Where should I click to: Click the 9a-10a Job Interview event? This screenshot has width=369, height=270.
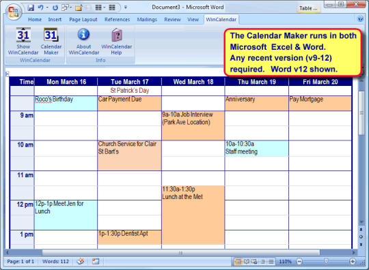point(193,125)
